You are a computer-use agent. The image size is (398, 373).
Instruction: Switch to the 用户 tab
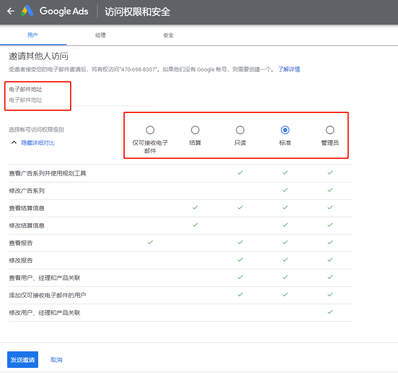33,35
